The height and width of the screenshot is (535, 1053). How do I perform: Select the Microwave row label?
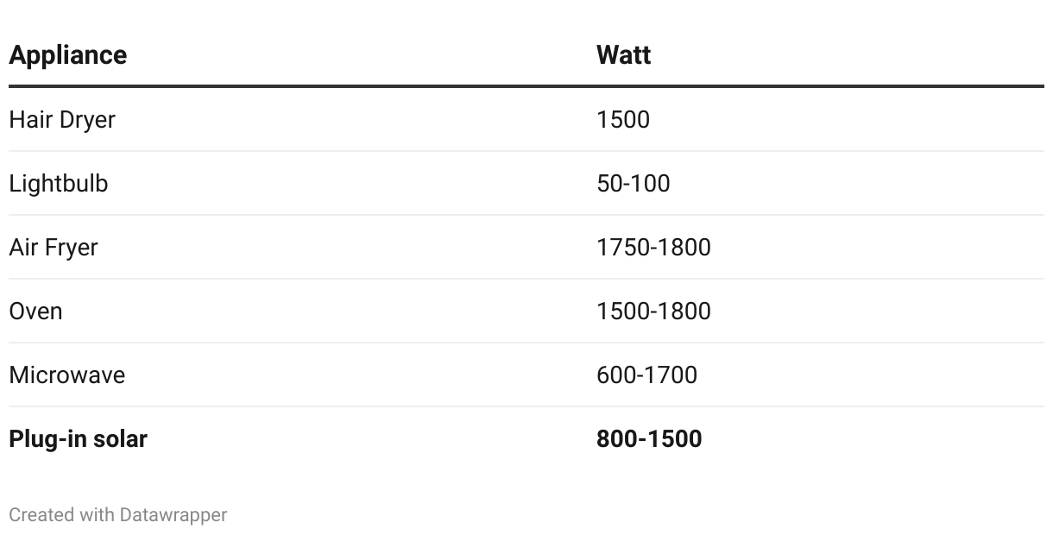click(67, 374)
